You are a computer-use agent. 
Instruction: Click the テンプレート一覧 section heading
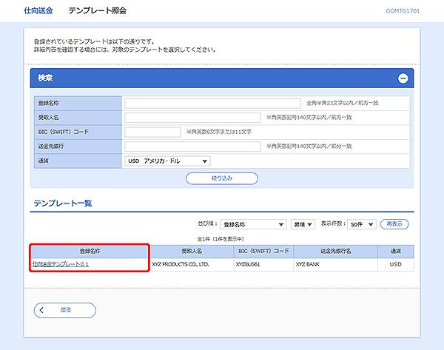(x=63, y=203)
